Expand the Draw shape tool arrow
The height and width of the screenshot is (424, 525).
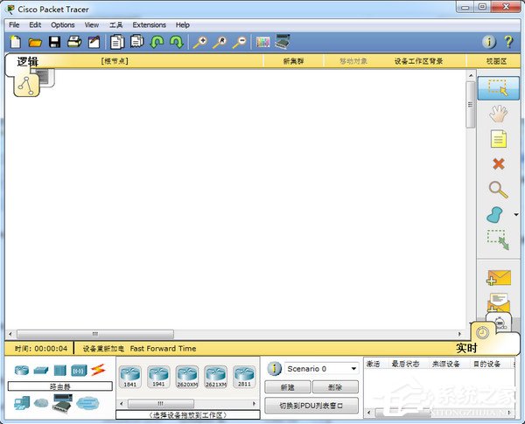tap(515, 214)
